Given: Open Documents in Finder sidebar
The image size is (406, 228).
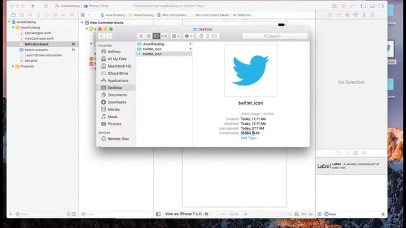Looking at the screenshot, I should click(x=117, y=95).
